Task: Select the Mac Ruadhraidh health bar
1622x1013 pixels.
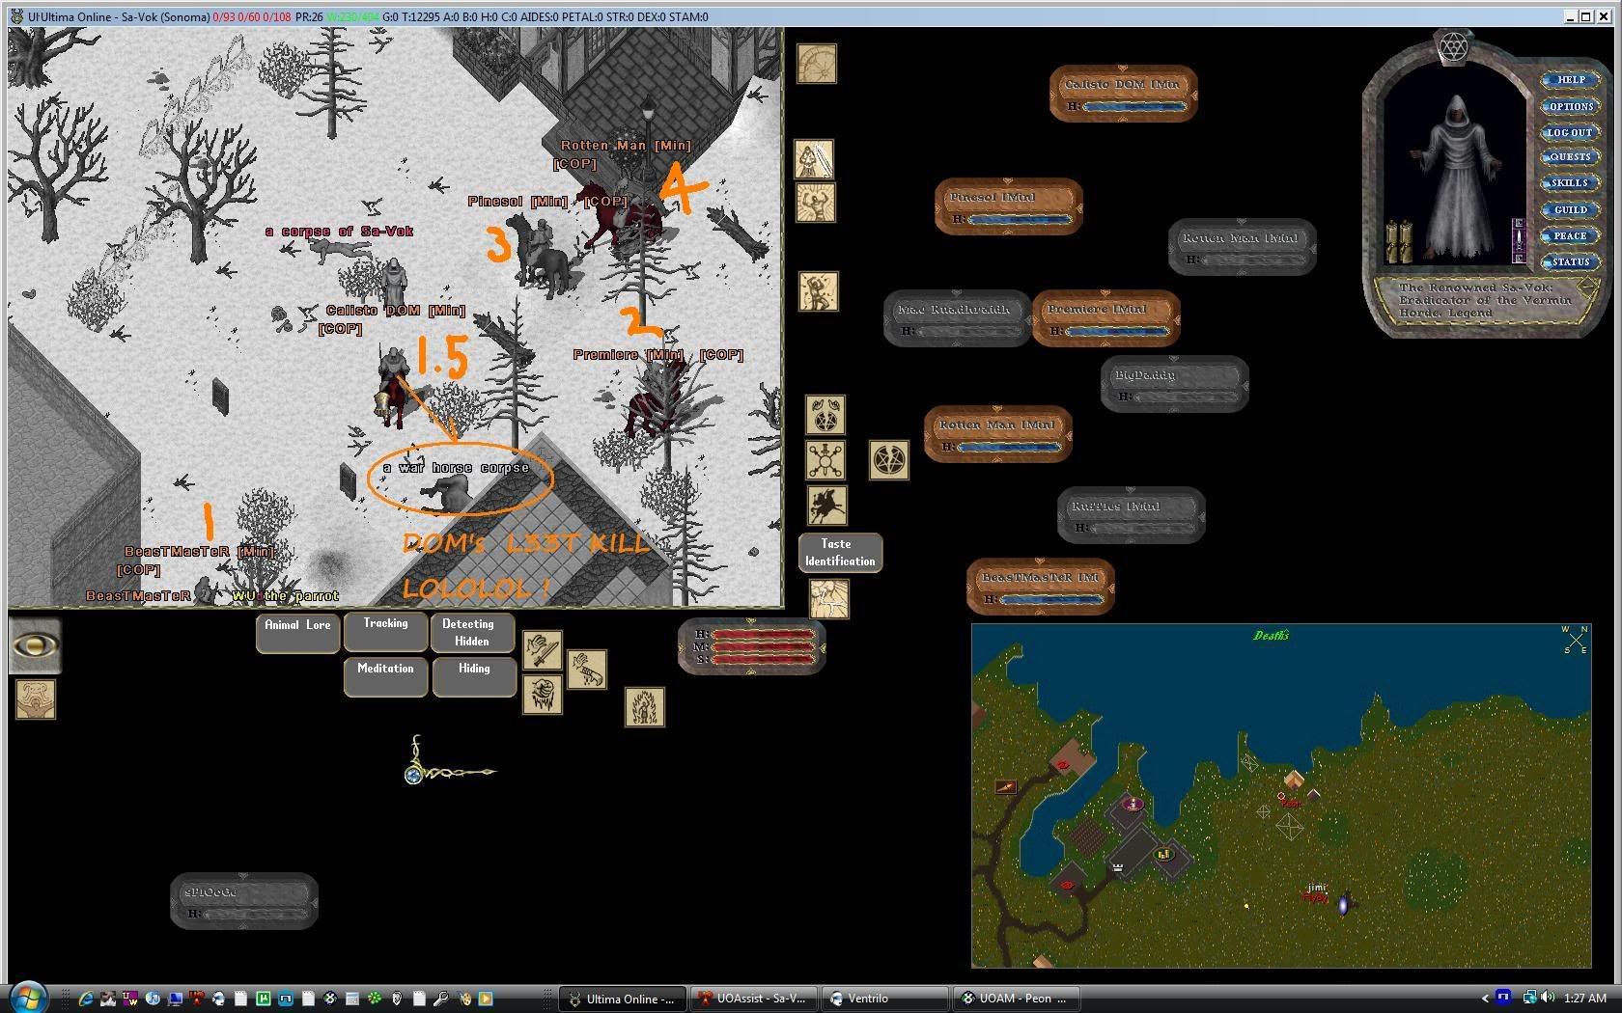Action: click(x=958, y=317)
